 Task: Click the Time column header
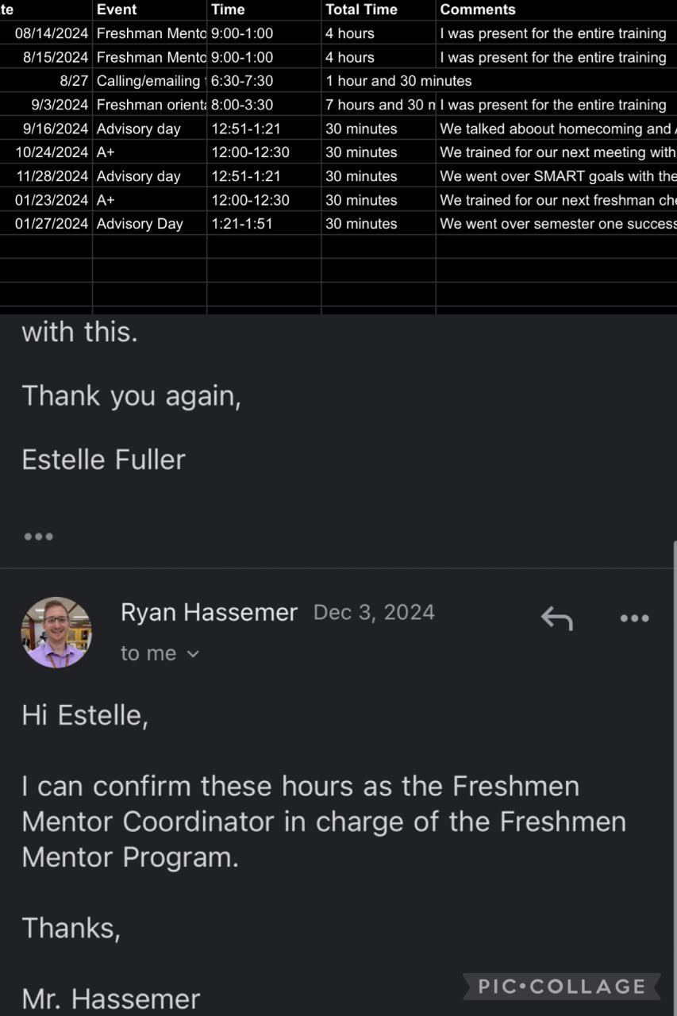pyautogui.click(x=228, y=10)
